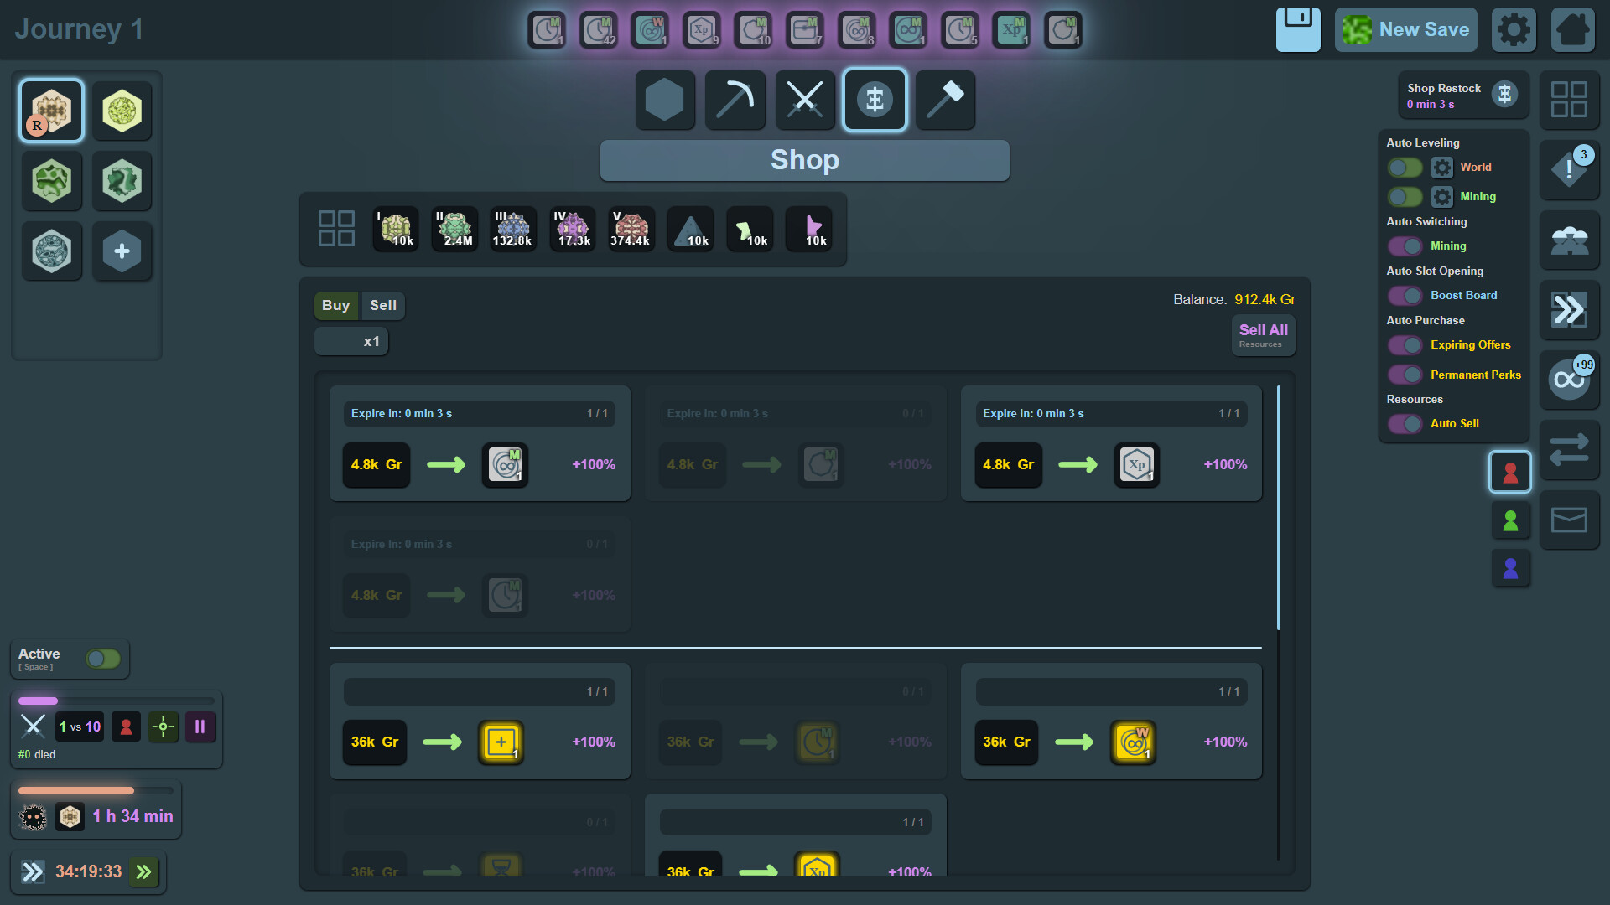Toggle Auto Sell for resources
Viewport: 1610px width, 905px height.
[1405, 423]
